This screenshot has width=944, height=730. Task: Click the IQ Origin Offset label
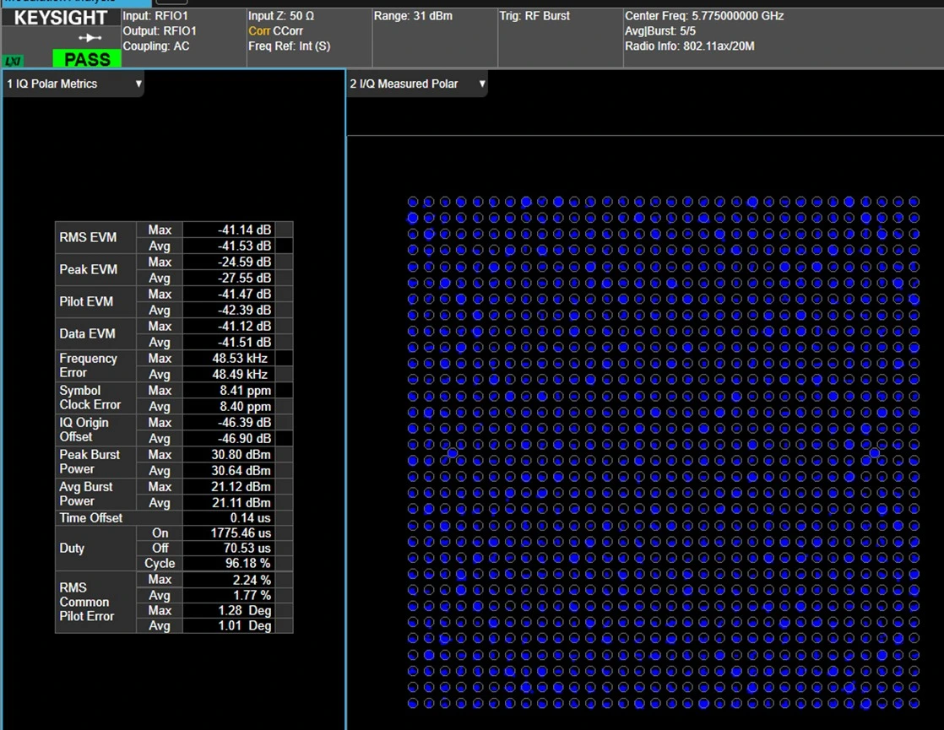pos(84,430)
